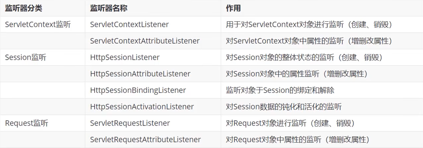This screenshot has height=148, width=423.
Task: Select the Request监听 category cell
Action: click(27, 123)
